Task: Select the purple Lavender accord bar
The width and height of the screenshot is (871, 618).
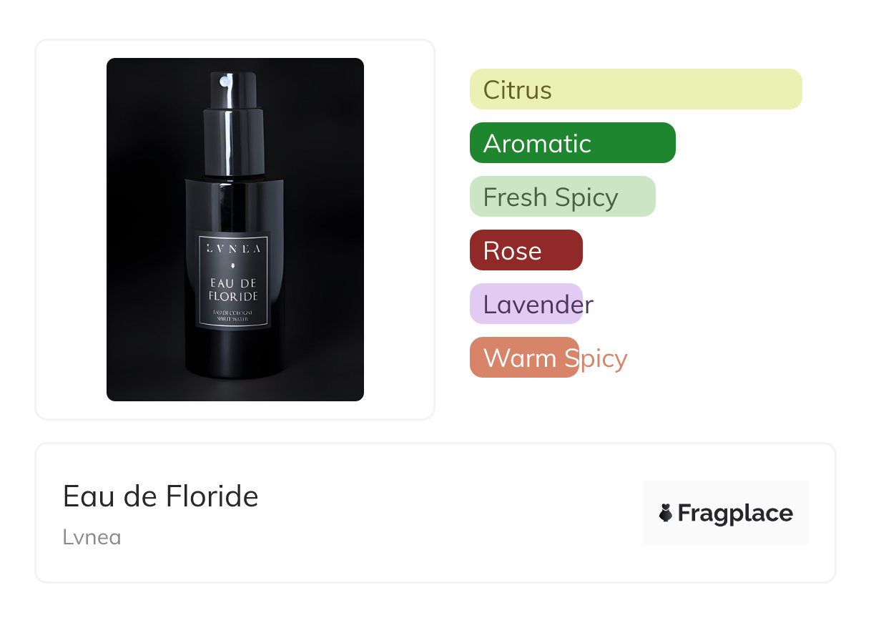Action: [x=526, y=304]
